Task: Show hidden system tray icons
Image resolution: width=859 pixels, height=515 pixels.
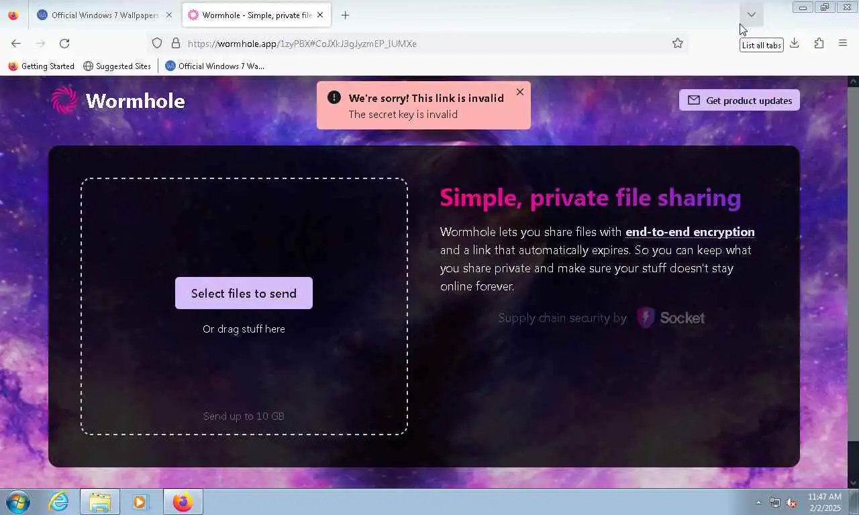Action: 759,502
